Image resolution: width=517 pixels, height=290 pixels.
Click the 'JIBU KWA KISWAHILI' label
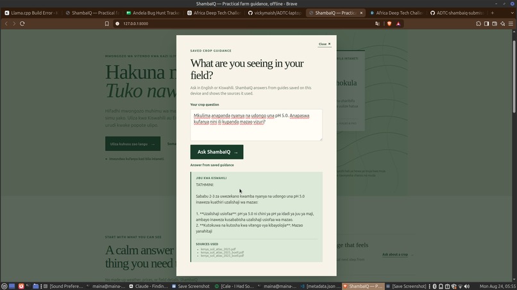(x=211, y=178)
